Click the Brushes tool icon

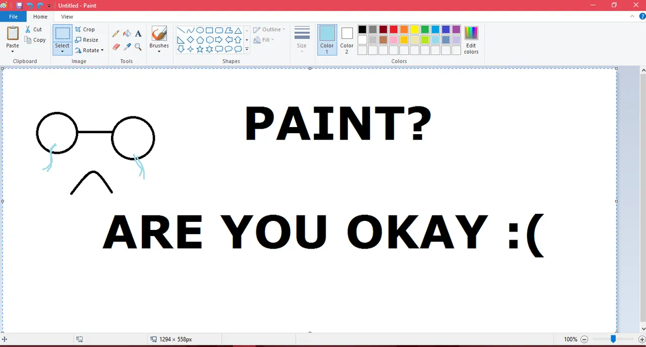tap(159, 33)
